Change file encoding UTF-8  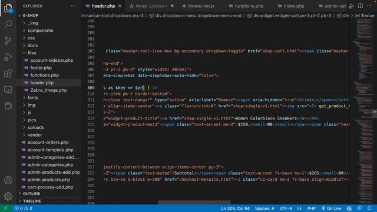(285, 208)
